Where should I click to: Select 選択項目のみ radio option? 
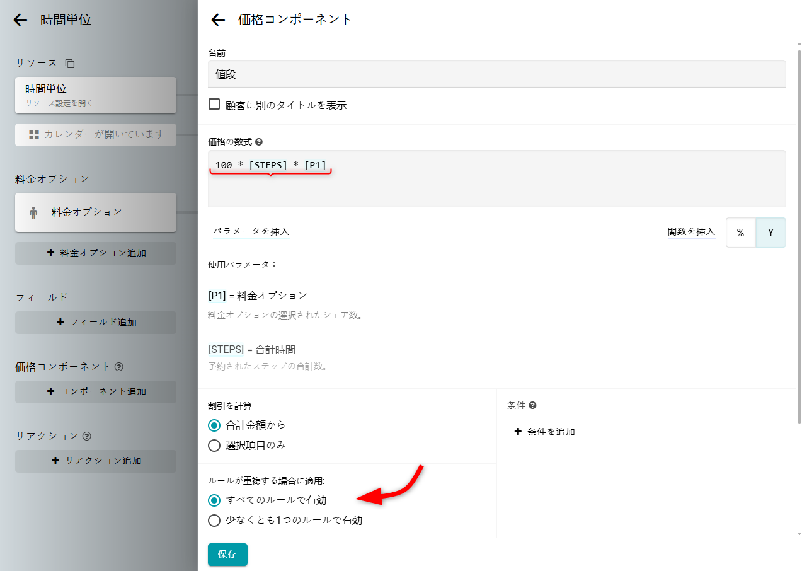pos(214,446)
